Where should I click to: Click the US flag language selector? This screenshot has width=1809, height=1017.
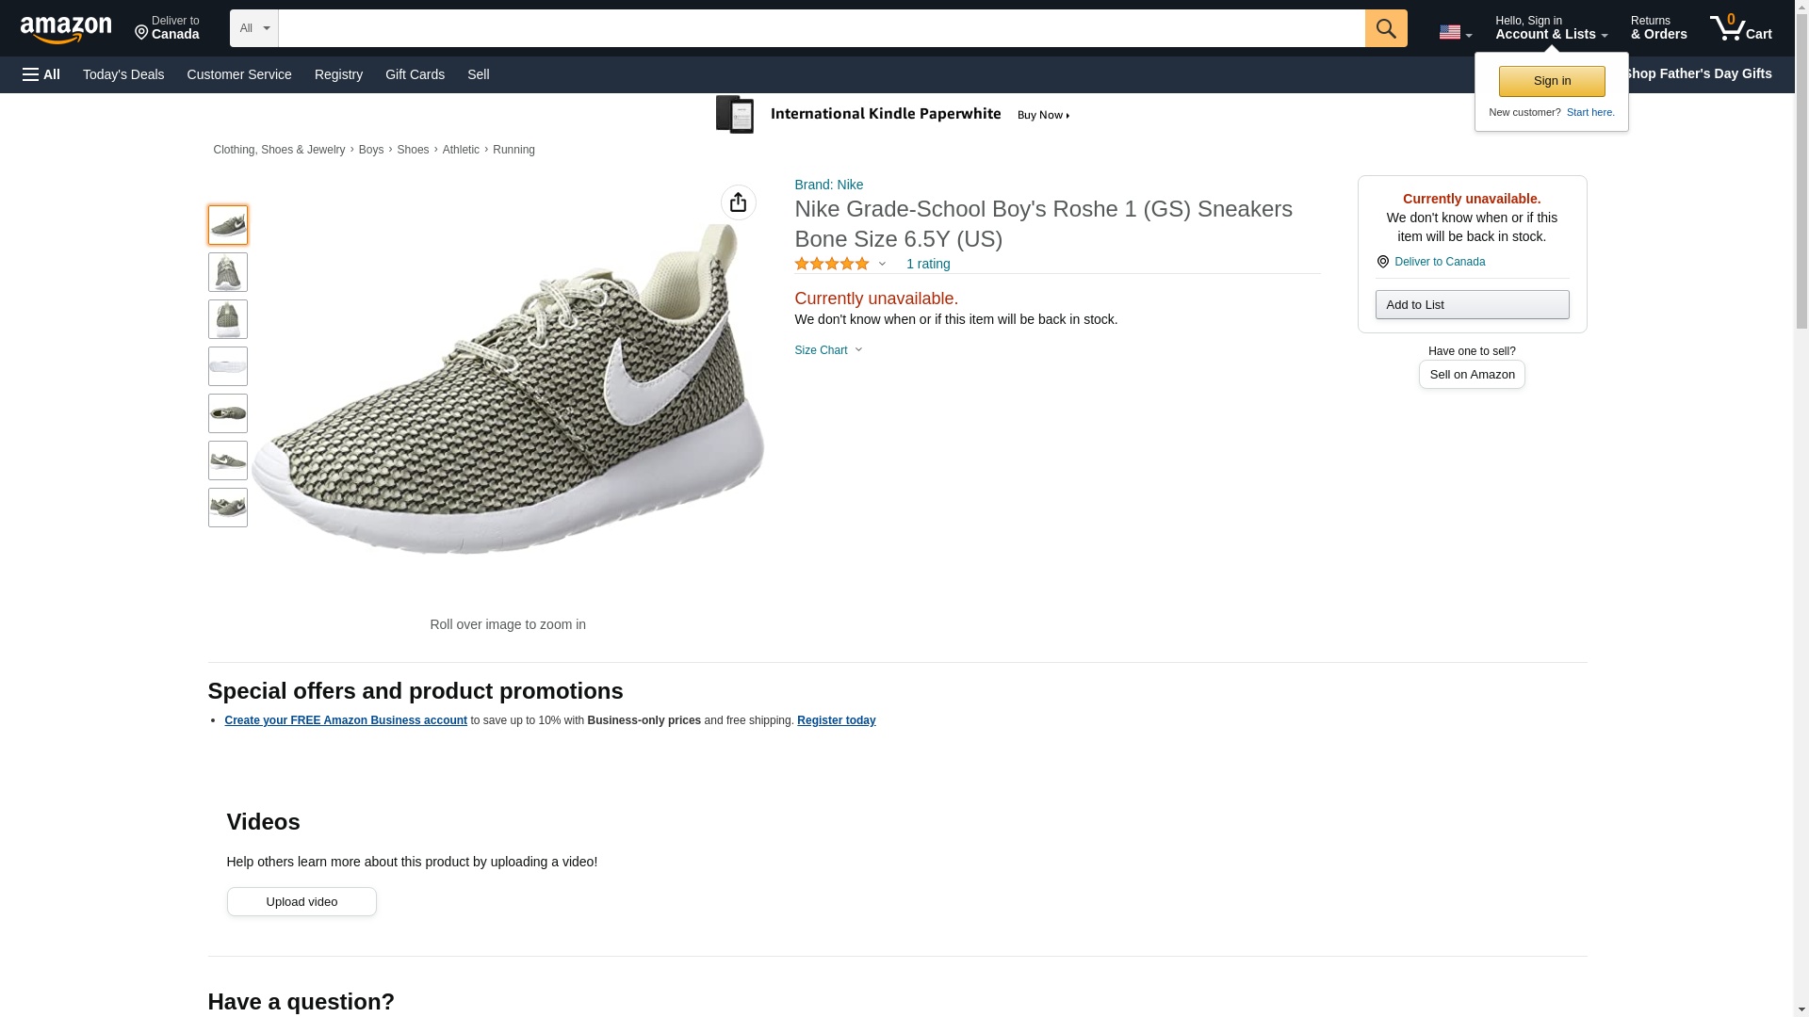pos(1455,32)
